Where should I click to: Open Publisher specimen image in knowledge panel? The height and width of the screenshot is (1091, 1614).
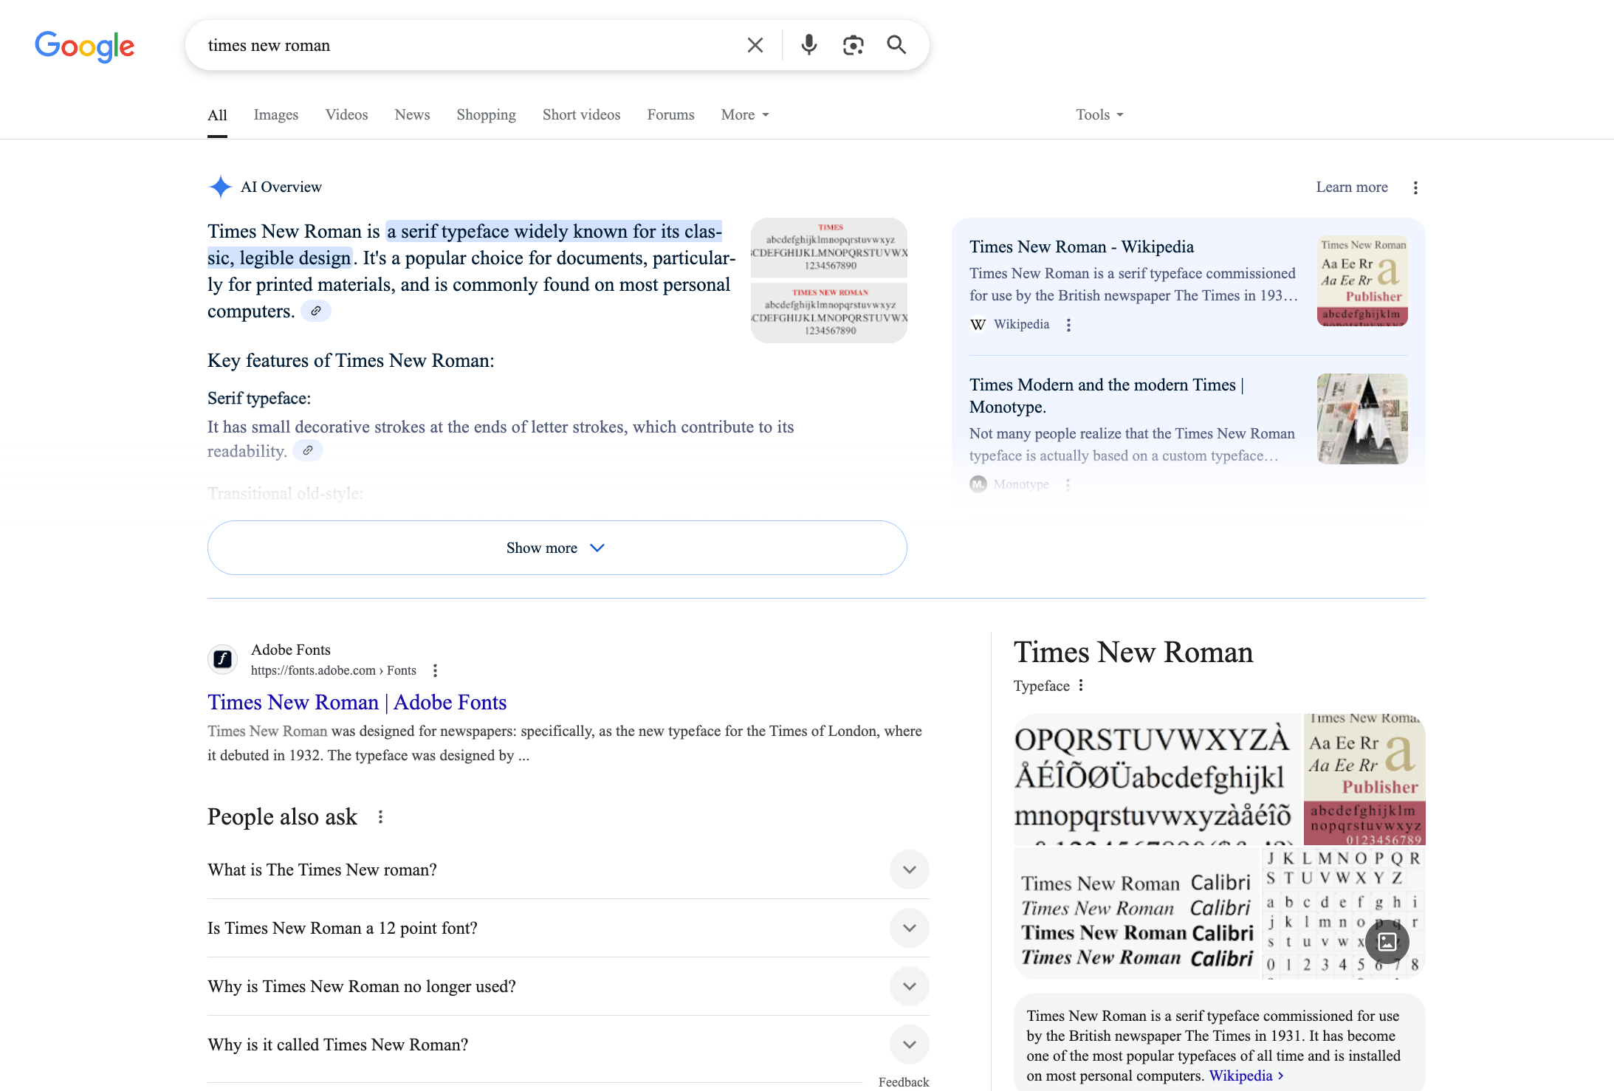tap(1364, 779)
